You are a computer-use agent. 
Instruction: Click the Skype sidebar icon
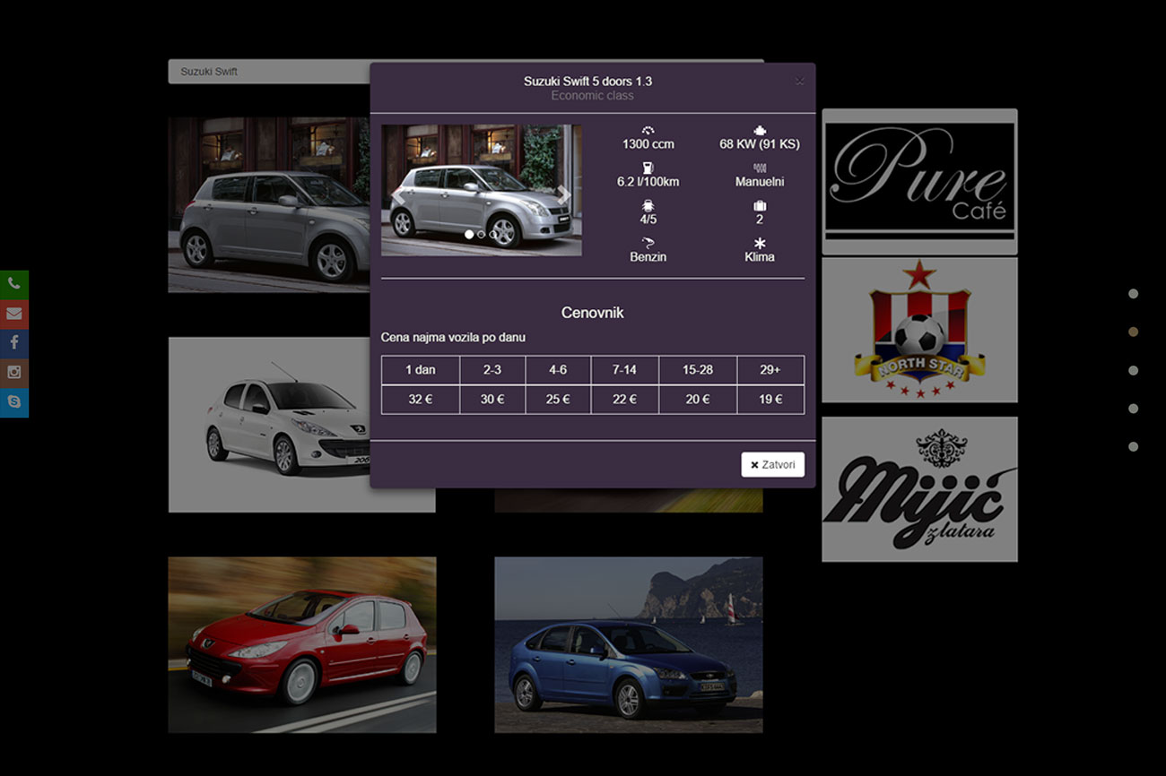tap(13, 402)
